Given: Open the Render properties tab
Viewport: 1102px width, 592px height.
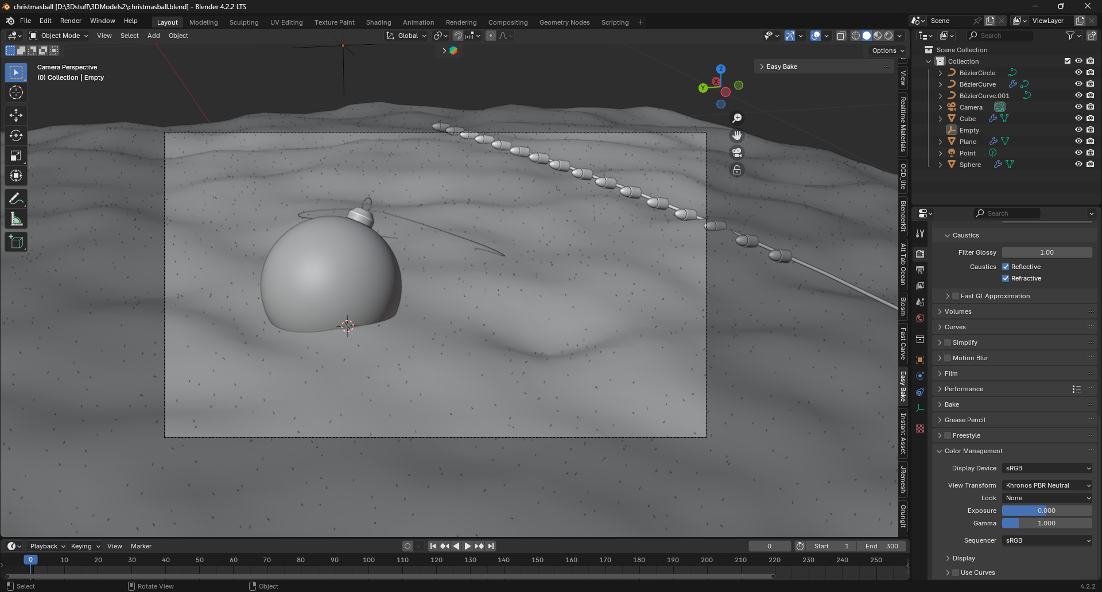Looking at the screenshot, I should pos(920,254).
